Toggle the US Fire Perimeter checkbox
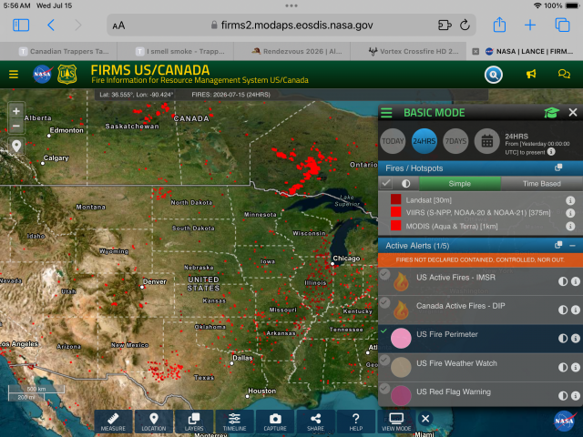 tap(384, 330)
